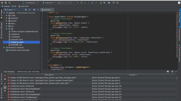Click main.dart in the breadcrumb bar
181x101 pixels.
[23, 6]
